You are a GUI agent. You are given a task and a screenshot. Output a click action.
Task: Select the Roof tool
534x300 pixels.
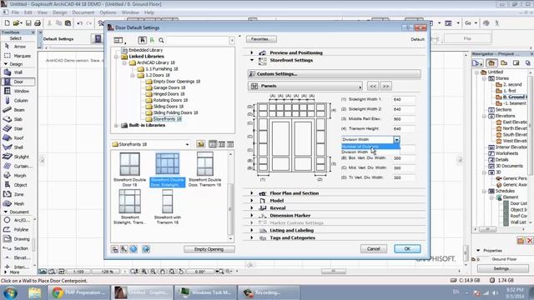pos(18,137)
